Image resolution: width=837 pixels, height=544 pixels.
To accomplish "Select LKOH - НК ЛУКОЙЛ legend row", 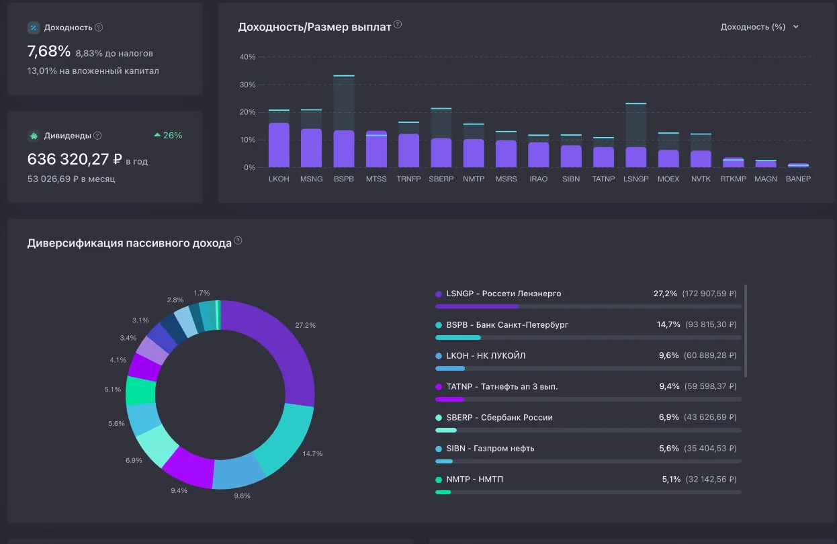I will (x=588, y=360).
